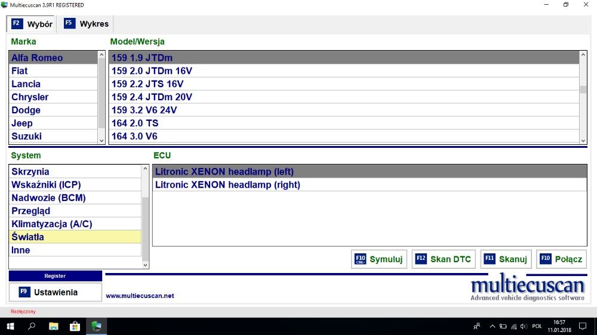Marka list scrollbar up arrow
This screenshot has height=335, width=597.
101,55
